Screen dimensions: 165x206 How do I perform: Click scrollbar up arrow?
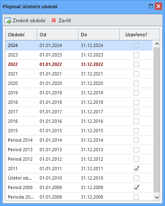(157, 44)
